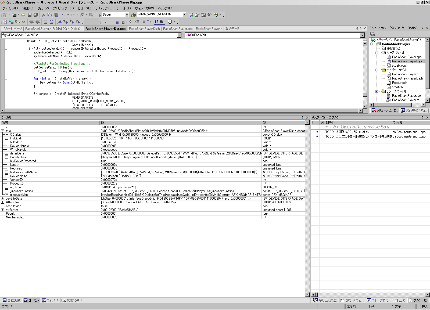Open the OnRadioInit method dropdown
430x310 pixels.
(x=363, y=35)
